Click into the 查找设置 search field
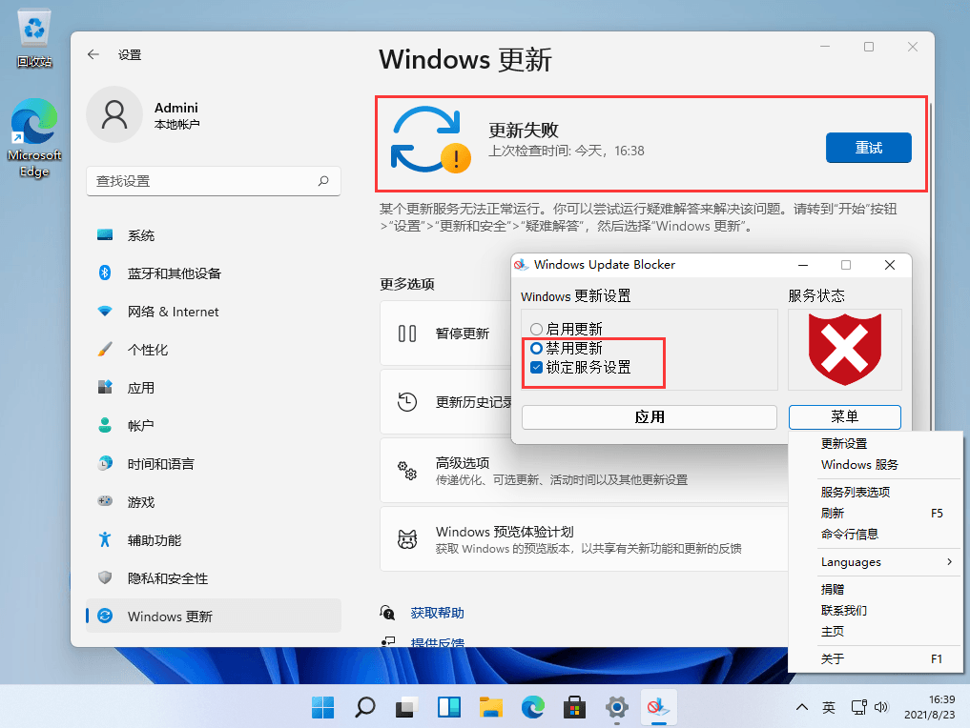970x728 pixels. 214,181
